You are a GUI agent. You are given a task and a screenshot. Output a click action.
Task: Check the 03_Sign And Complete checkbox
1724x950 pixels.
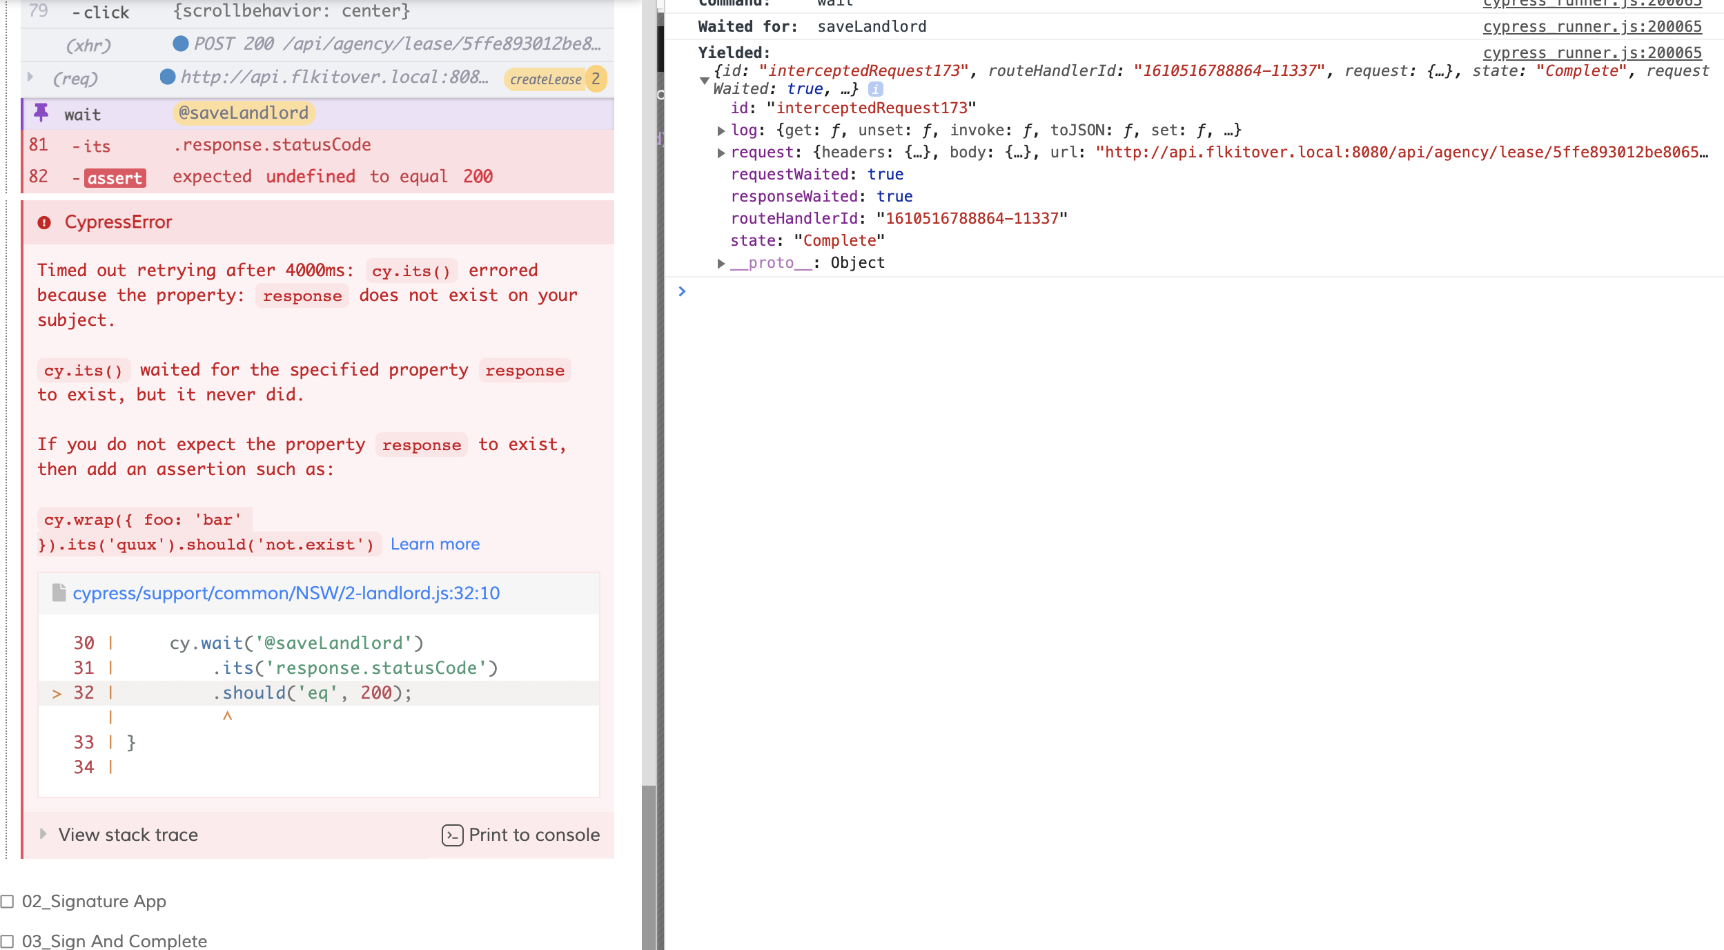point(8,940)
